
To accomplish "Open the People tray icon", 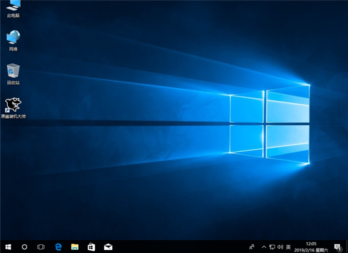I will (x=252, y=247).
